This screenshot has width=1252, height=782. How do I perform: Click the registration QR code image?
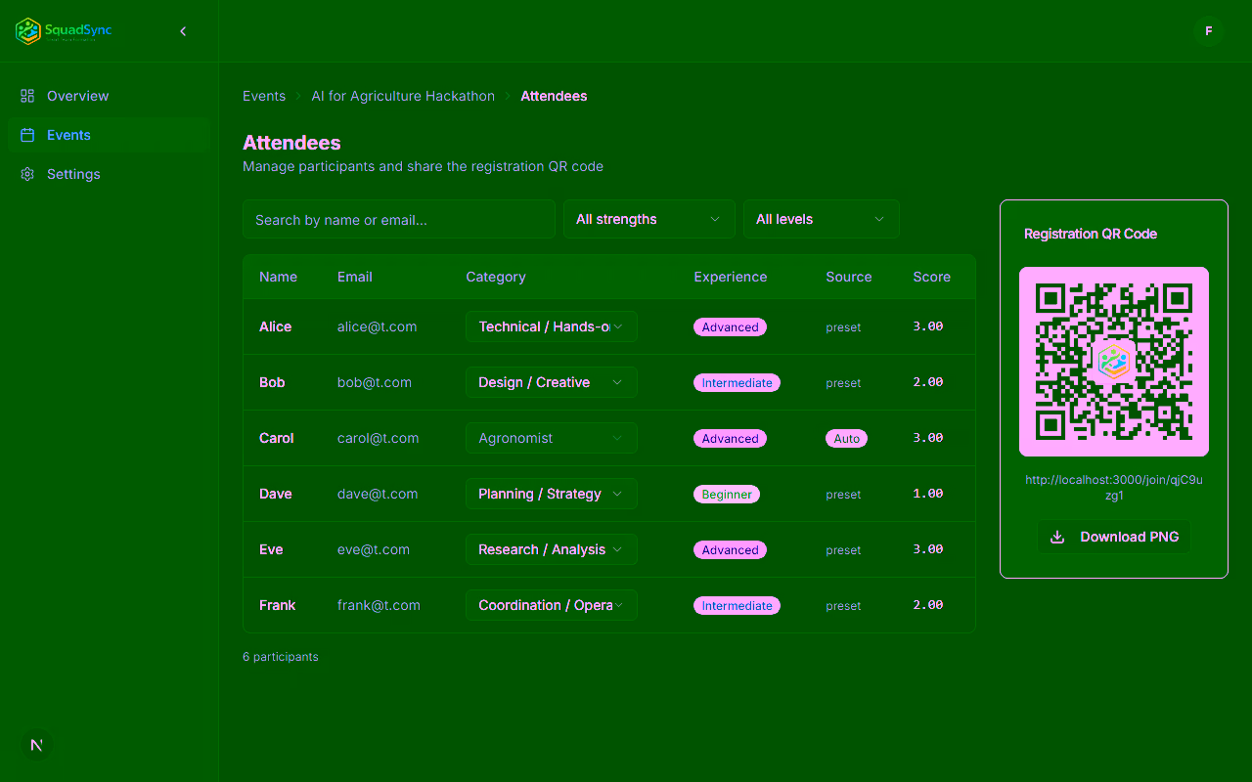(x=1114, y=362)
